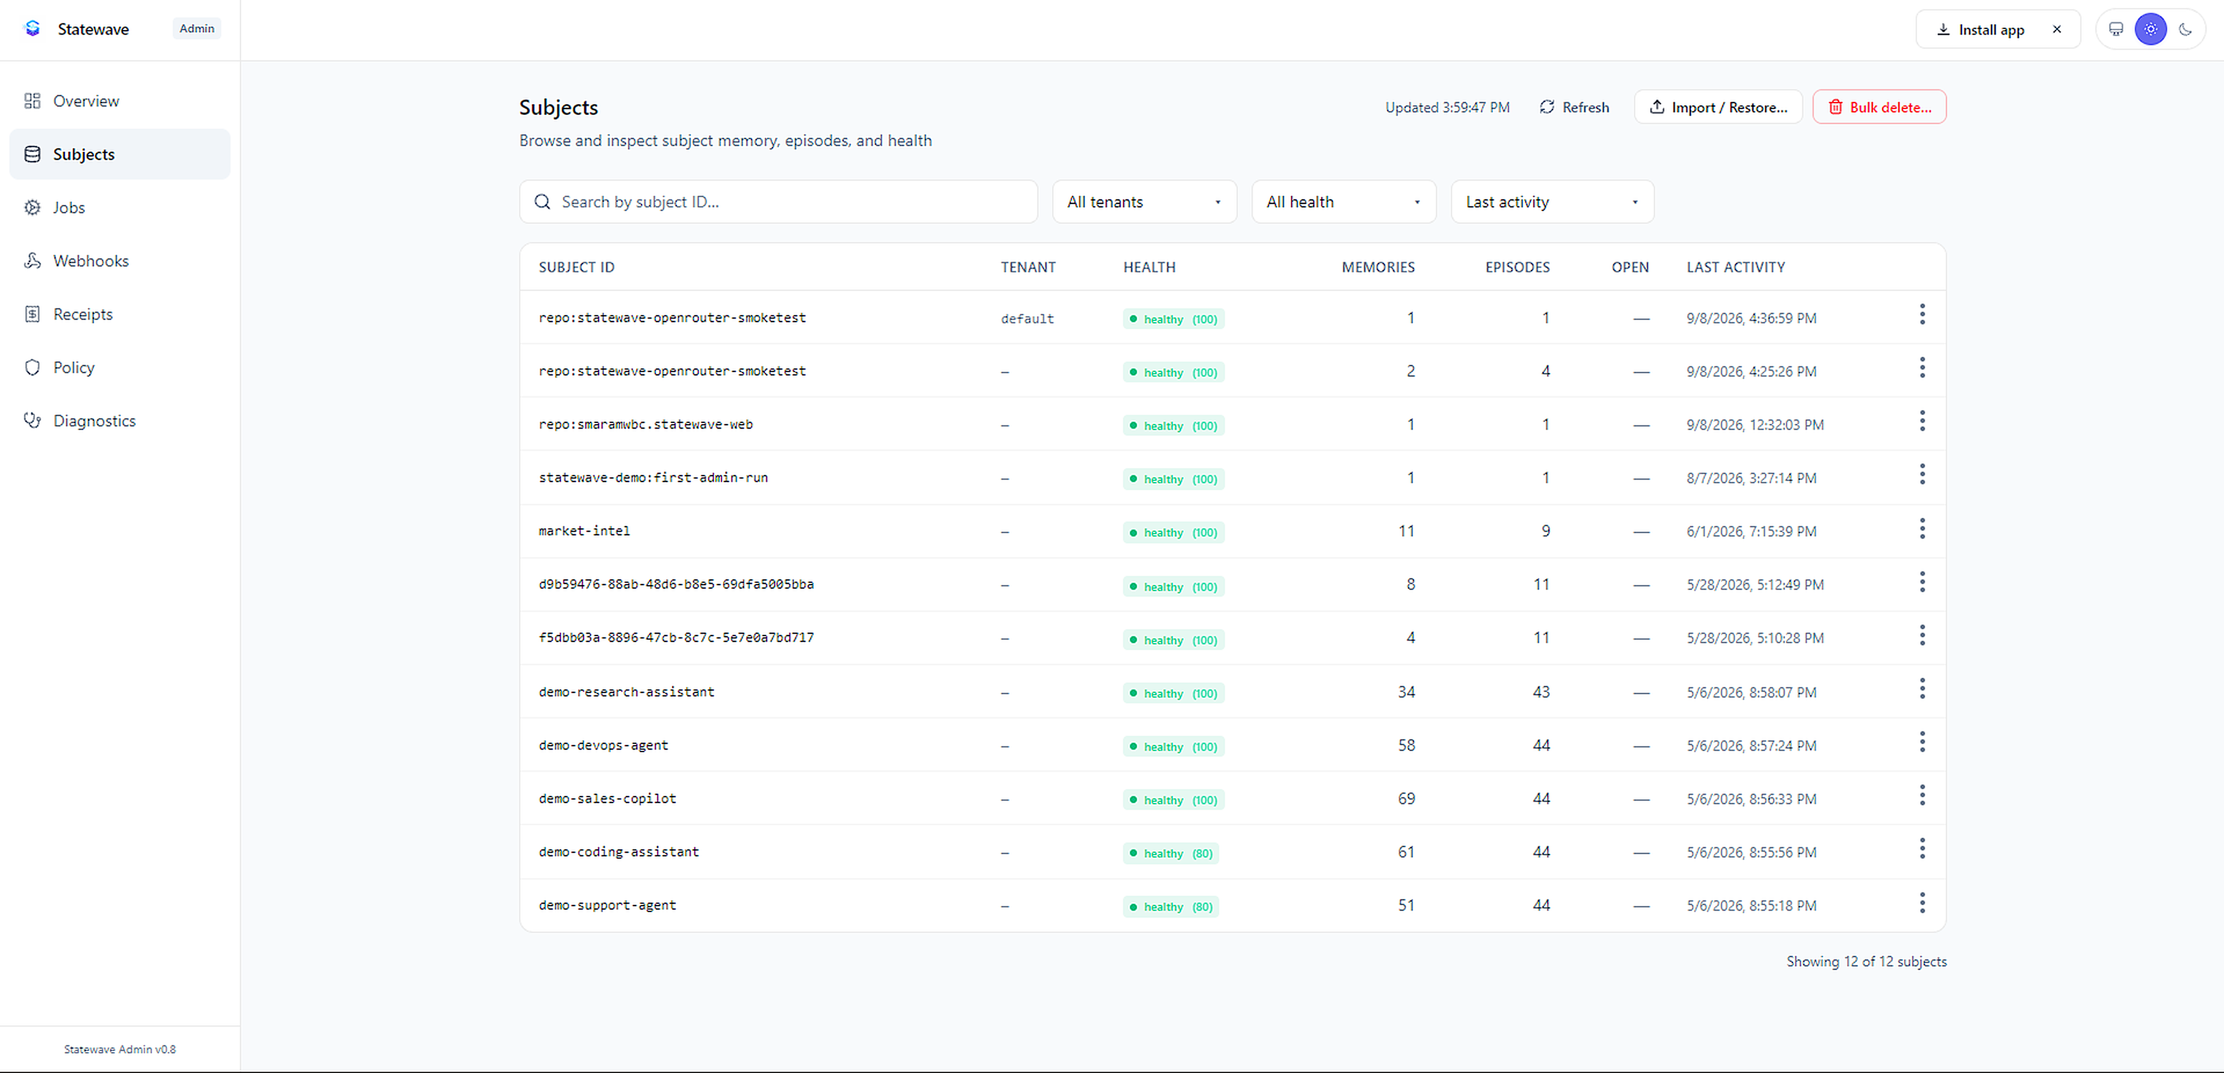This screenshot has width=2224, height=1073.
Task: Refresh the subjects list
Action: (1574, 107)
